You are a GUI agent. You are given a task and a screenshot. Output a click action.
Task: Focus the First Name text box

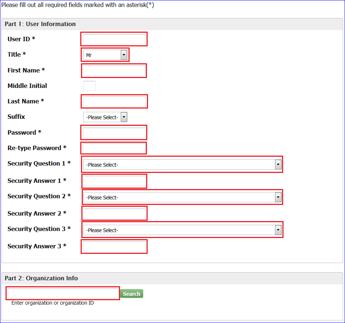(x=114, y=71)
